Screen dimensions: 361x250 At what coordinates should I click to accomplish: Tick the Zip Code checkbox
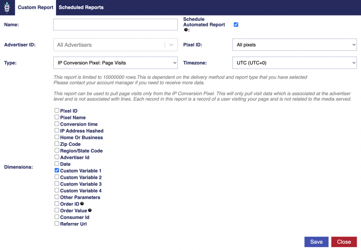(x=57, y=144)
